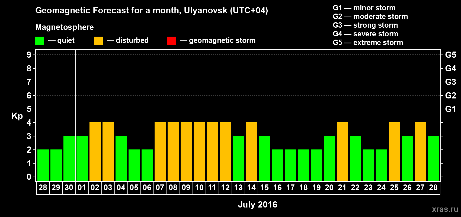This screenshot has width=461, height=217.
Task: Click the green bar for date 13
Action: pyautogui.click(x=238, y=158)
